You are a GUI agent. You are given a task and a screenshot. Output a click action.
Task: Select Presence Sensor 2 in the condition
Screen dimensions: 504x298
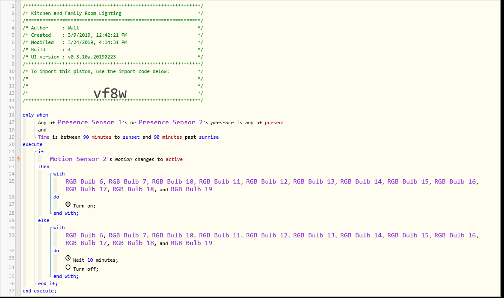(171, 122)
